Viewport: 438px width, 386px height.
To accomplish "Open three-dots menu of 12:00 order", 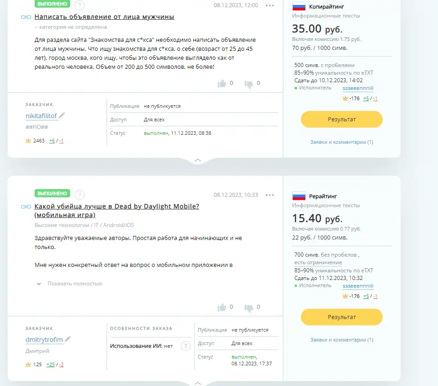I will 270,5.
